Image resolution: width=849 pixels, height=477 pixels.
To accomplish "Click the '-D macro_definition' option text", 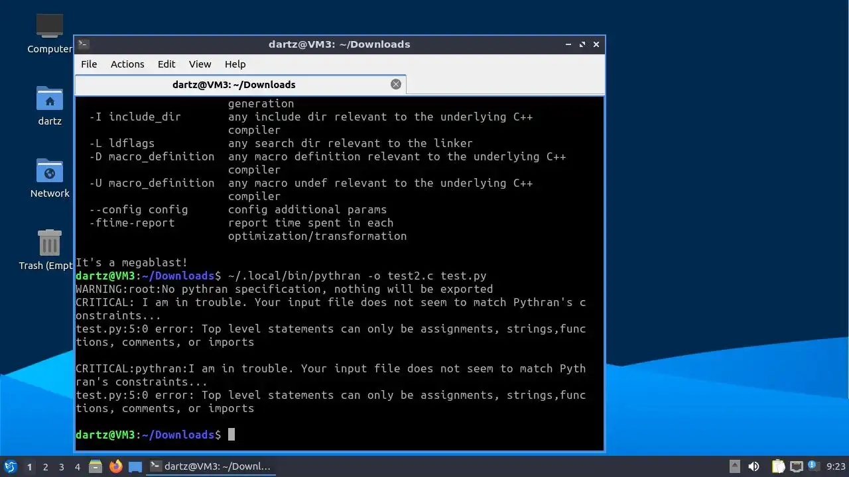I will tap(152, 156).
